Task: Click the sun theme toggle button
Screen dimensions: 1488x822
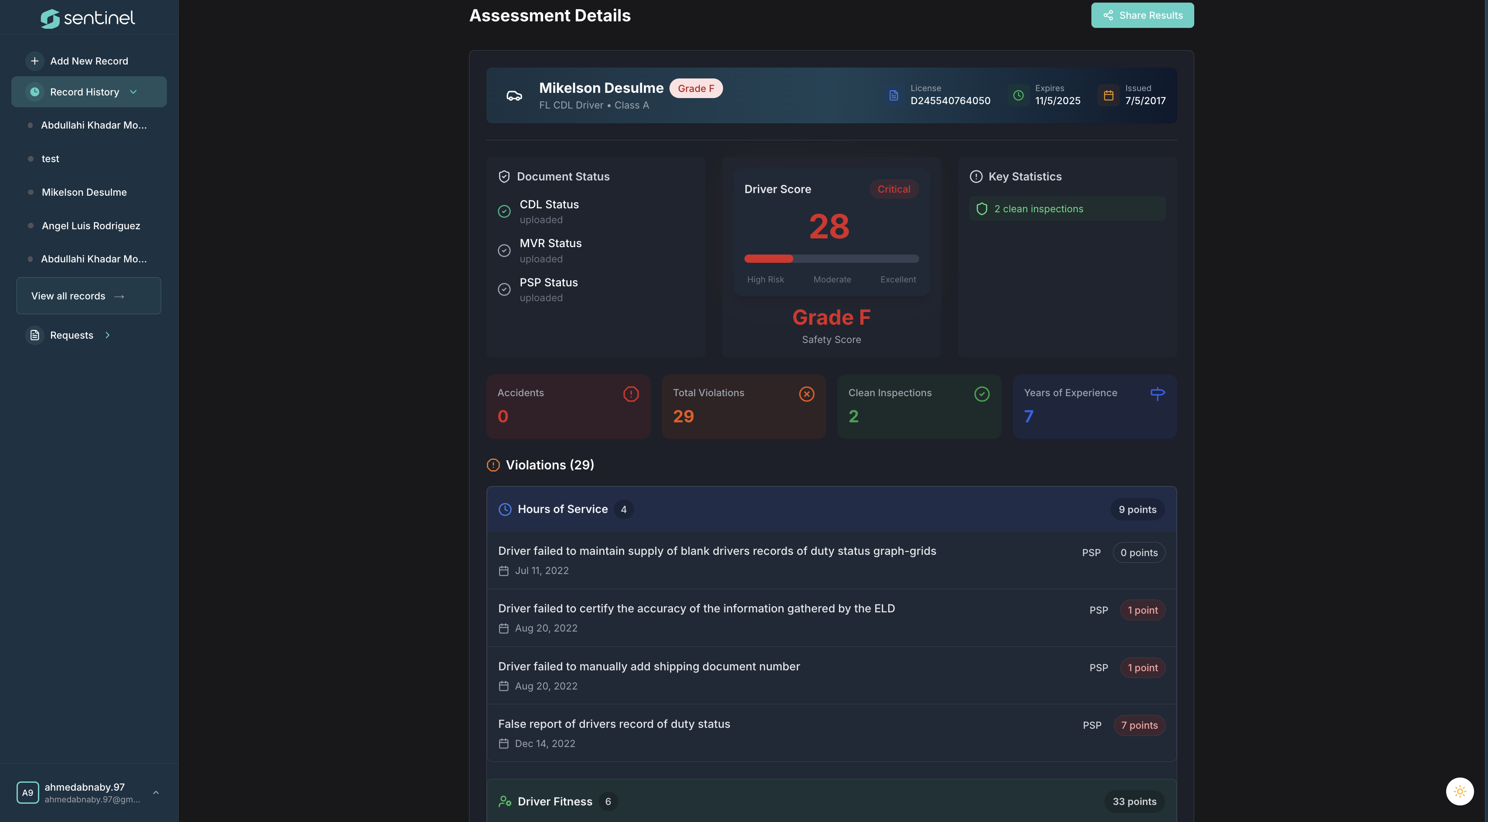Action: (x=1459, y=791)
